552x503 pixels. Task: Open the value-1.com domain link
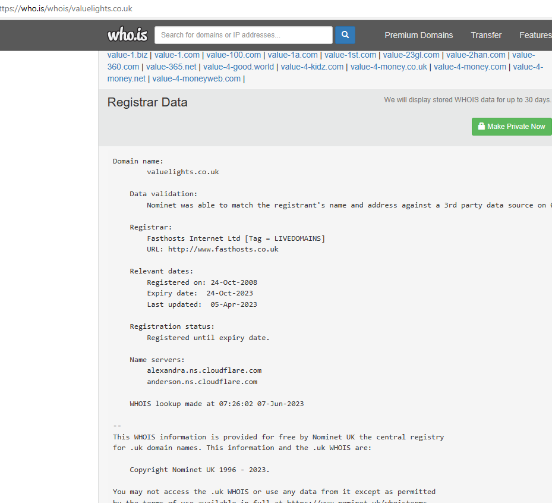pyautogui.click(x=177, y=55)
